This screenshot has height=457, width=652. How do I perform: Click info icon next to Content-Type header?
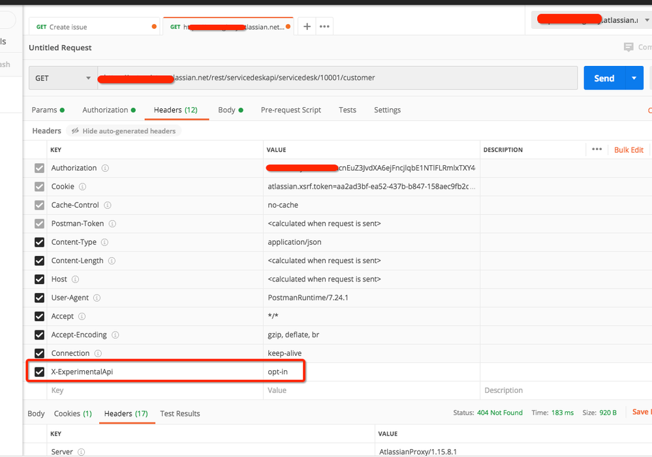105,242
